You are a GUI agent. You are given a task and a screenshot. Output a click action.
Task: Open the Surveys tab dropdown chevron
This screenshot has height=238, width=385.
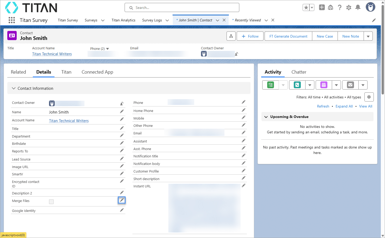coord(103,20)
